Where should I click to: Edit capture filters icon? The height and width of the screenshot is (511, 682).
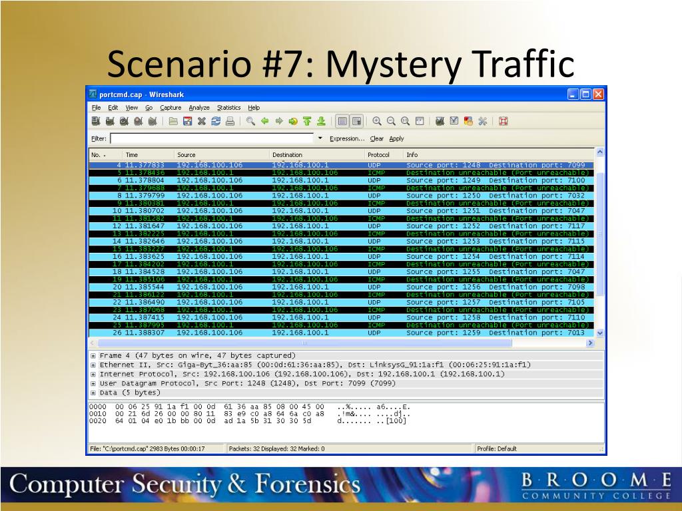tap(440, 121)
